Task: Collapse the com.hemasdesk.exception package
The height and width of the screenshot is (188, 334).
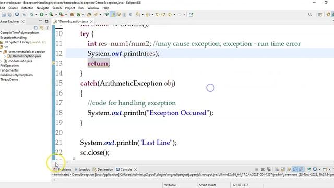Action: pyautogui.click(x=1, y=52)
